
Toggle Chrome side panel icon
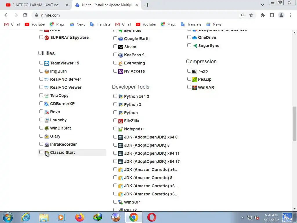pos(272,15)
